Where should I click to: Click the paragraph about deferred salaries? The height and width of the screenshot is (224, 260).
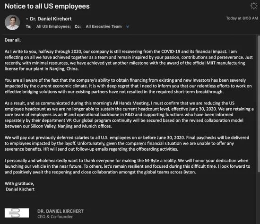(127, 143)
